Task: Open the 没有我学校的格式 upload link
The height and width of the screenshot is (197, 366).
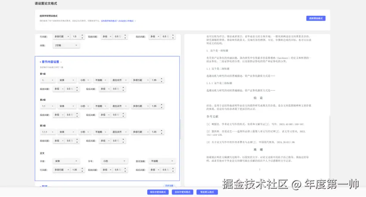Action: [x=117, y=21]
